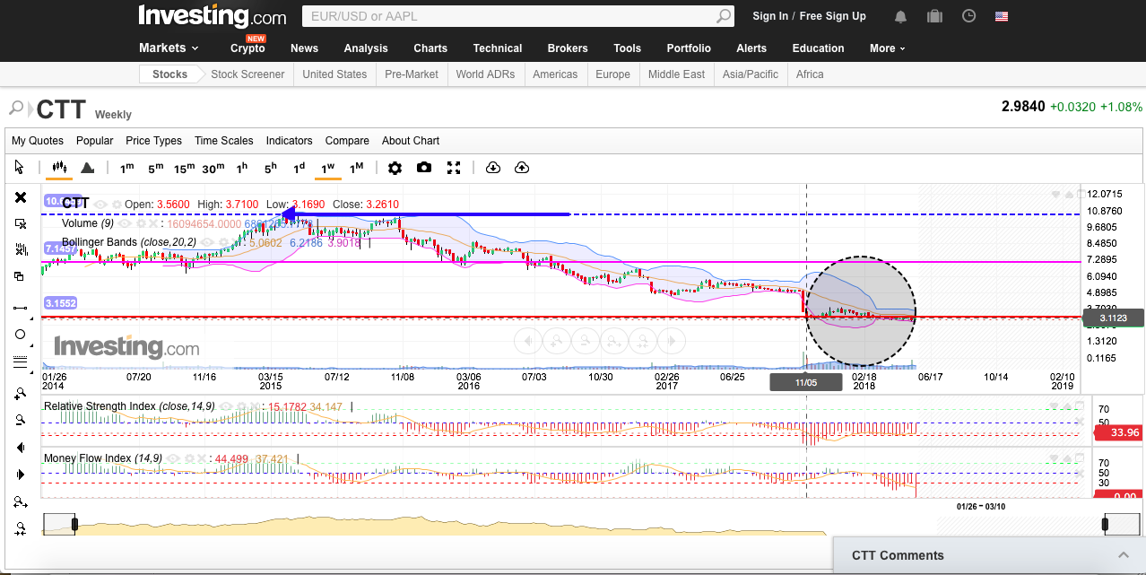This screenshot has height=575, width=1146.
Task: Open chart settings gear icon
Action: [x=395, y=168]
